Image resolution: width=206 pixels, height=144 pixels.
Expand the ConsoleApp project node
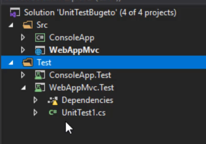coord(23,37)
